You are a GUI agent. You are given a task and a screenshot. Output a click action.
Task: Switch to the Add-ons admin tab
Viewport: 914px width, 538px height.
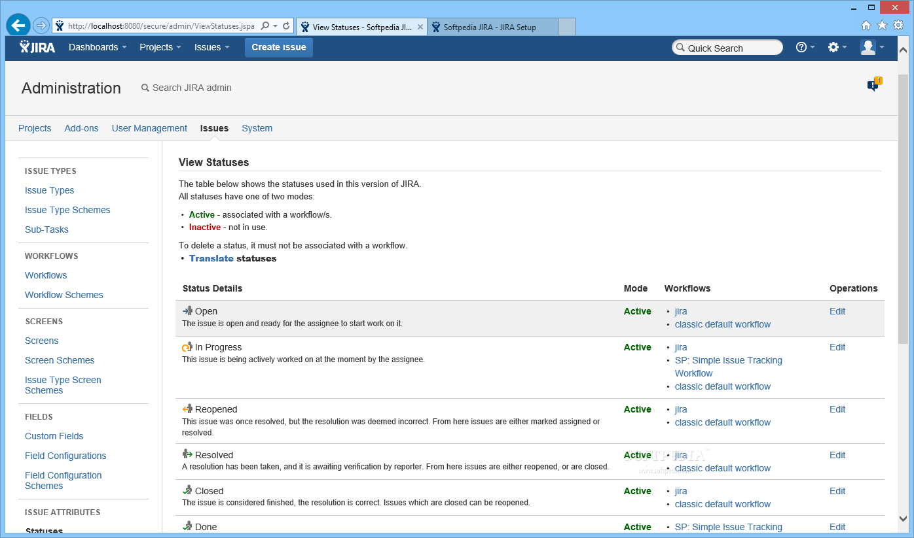coord(81,128)
